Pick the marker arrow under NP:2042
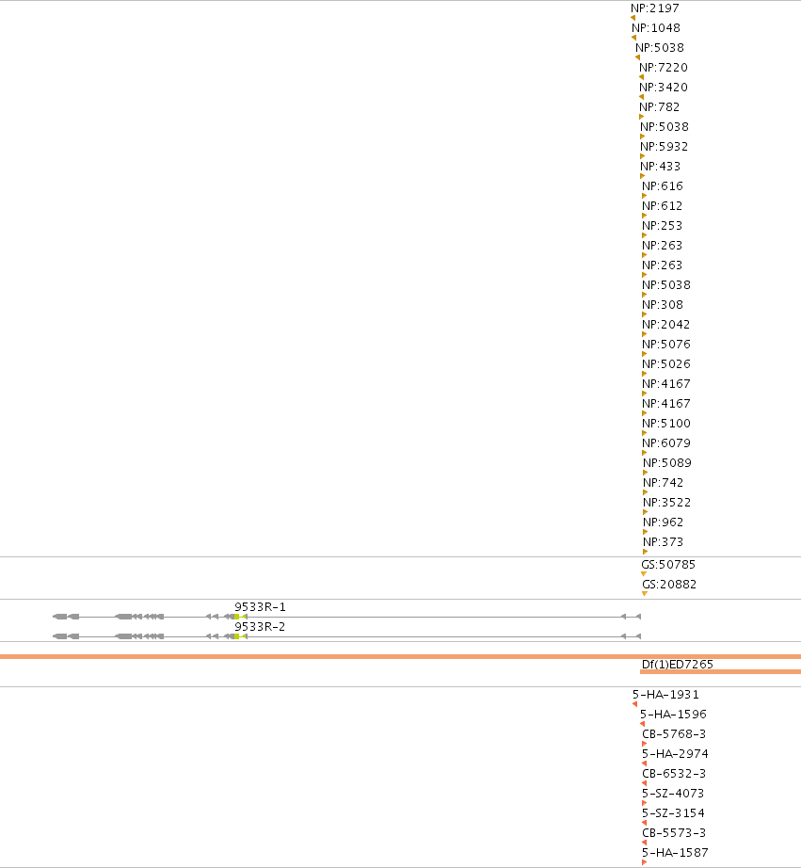This screenshot has width=801, height=868. tap(645, 334)
